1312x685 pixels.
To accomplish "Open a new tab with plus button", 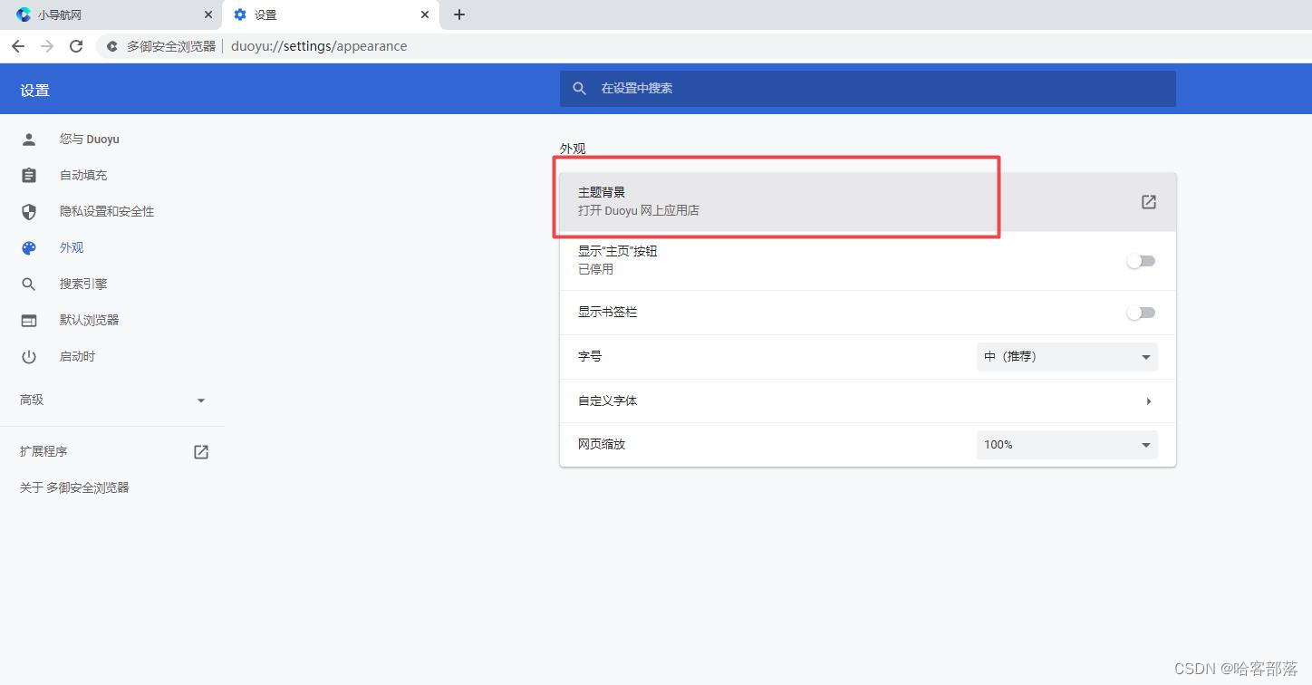I will (x=459, y=14).
